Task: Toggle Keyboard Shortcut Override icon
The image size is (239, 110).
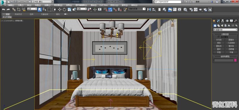Action: tap(100, 10)
